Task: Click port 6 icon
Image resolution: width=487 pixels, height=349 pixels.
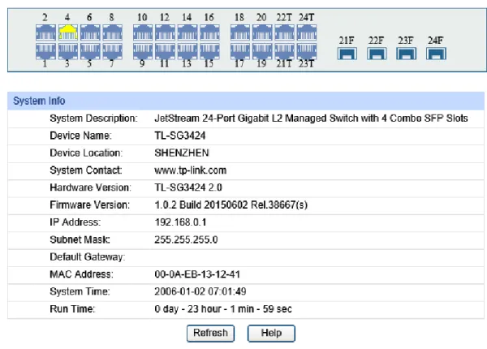Action: pyautogui.click(x=90, y=32)
